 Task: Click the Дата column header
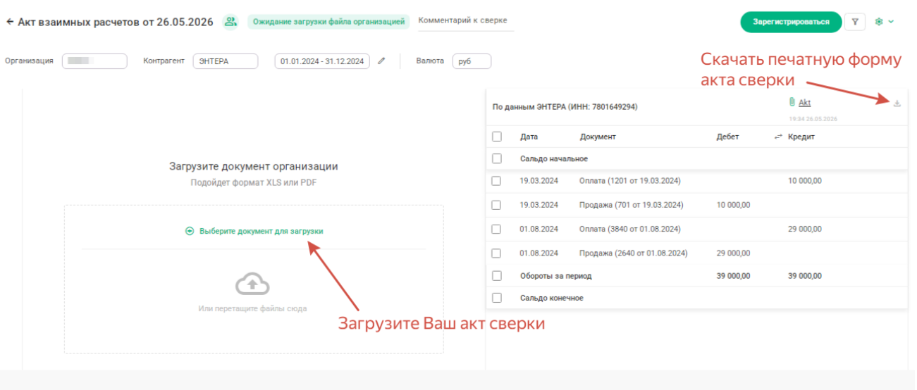(529, 137)
